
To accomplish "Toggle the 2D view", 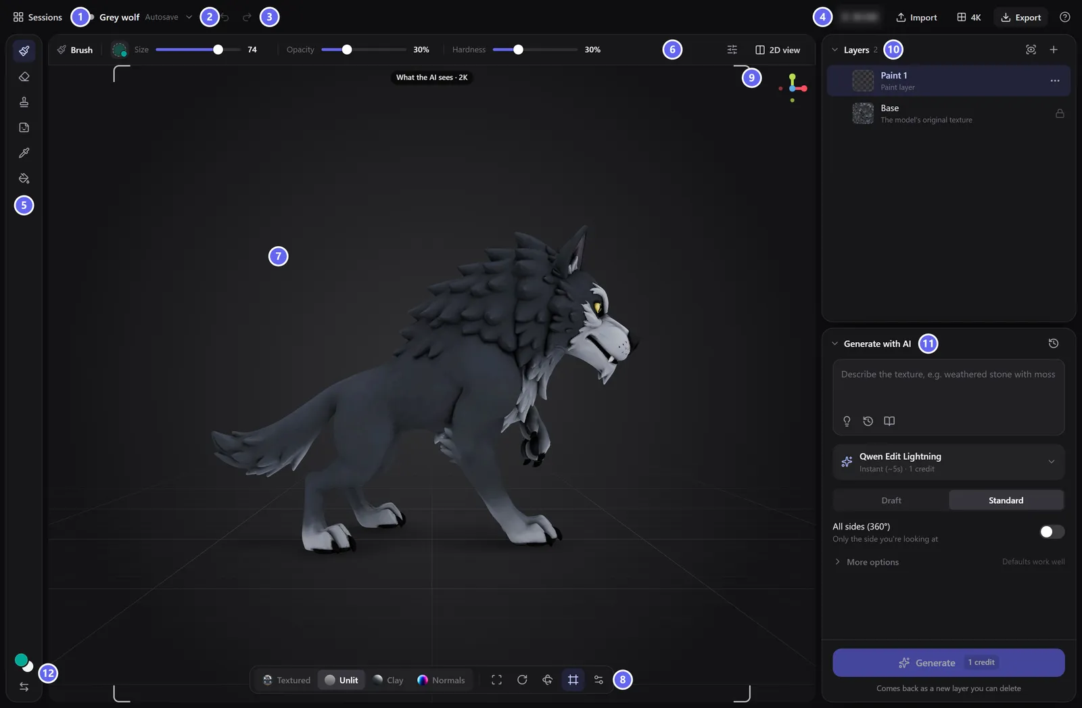I will (x=778, y=49).
